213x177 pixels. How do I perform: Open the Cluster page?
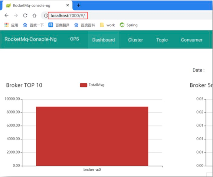(x=136, y=40)
